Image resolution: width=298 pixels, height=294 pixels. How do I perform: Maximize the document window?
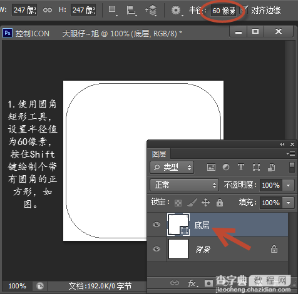click(255, 32)
